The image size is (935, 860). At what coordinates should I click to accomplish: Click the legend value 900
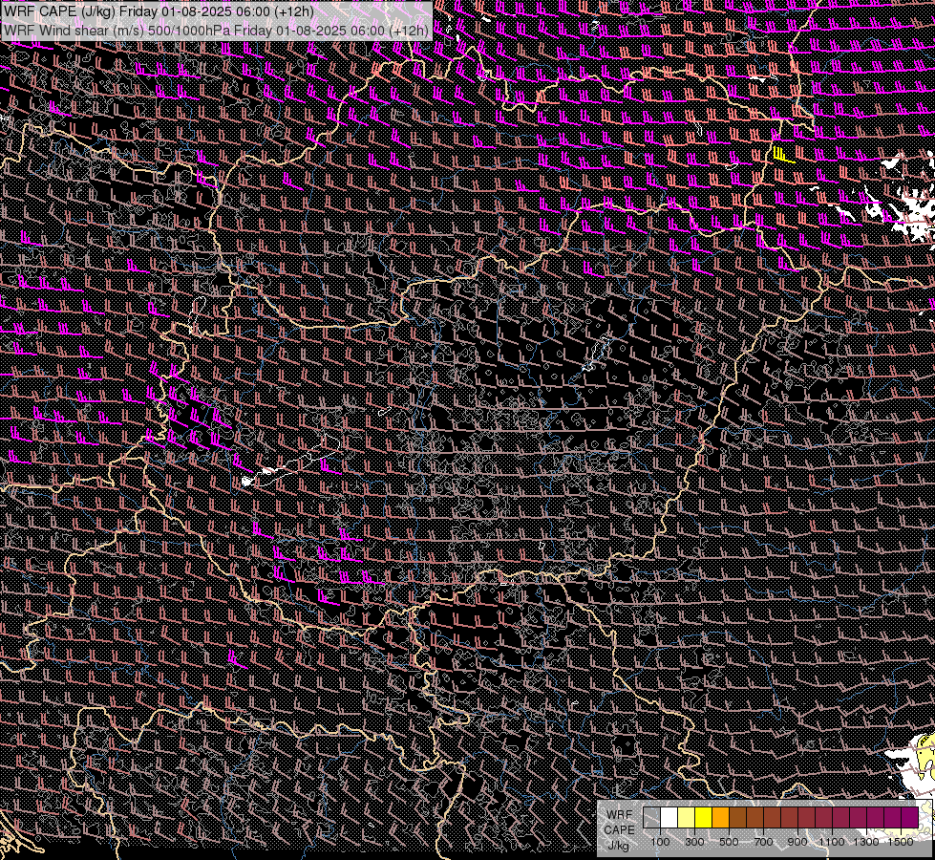pos(797,842)
